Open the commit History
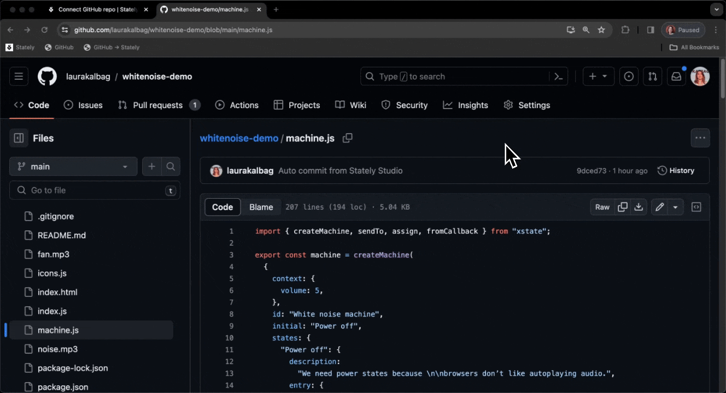726x393 pixels. coord(676,170)
